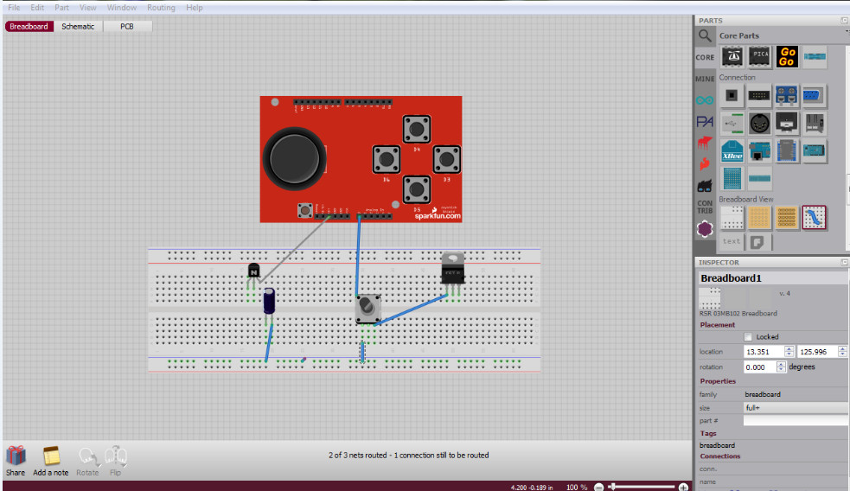Image resolution: width=850 pixels, height=491 pixels.
Task: Click the part # input field
Action: click(795, 420)
